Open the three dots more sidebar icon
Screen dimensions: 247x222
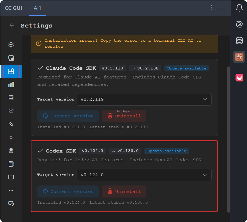coord(11,190)
